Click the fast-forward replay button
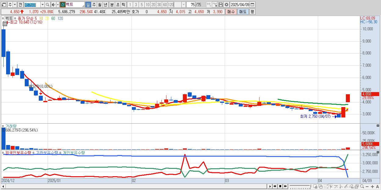 tap(285, 186)
